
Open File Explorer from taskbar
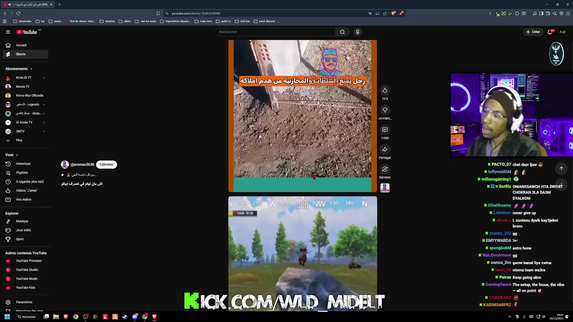56,317
